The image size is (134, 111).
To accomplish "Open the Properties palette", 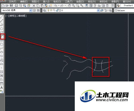I will coord(87,6).
